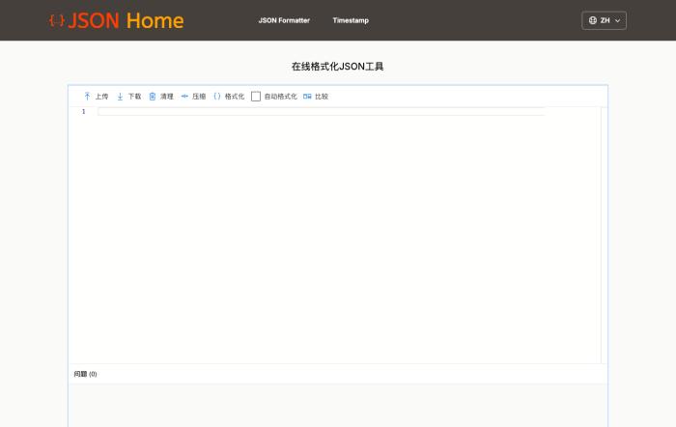Image resolution: width=676 pixels, height=427 pixels.
Task: Open the JSON Formatter nav item
Action: pos(284,20)
